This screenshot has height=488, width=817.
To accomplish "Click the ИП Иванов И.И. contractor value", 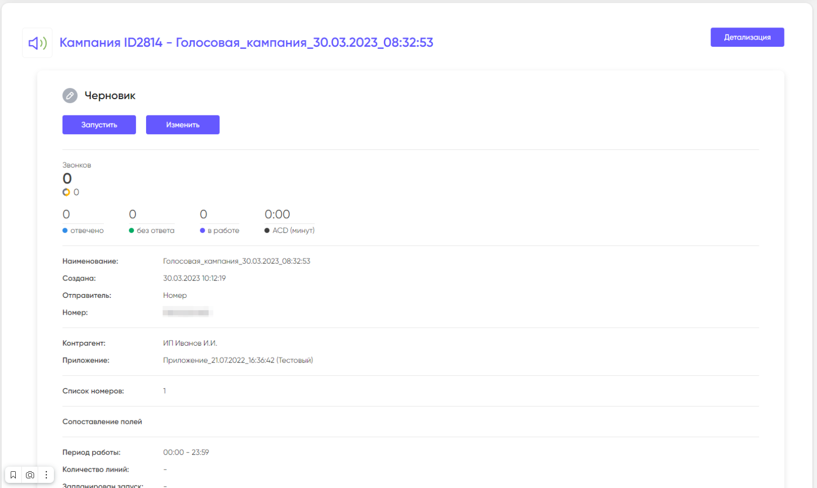I will [x=190, y=343].
